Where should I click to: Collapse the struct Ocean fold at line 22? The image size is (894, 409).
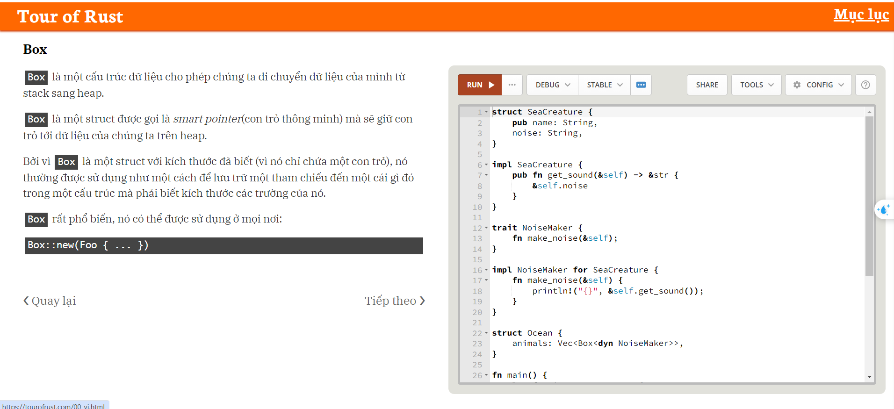[x=486, y=333]
